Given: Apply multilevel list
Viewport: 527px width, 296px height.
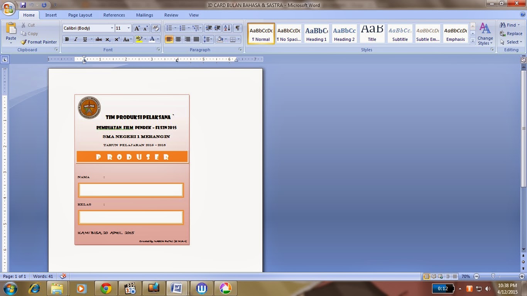Looking at the screenshot, I should pyautogui.click(x=196, y=28).
